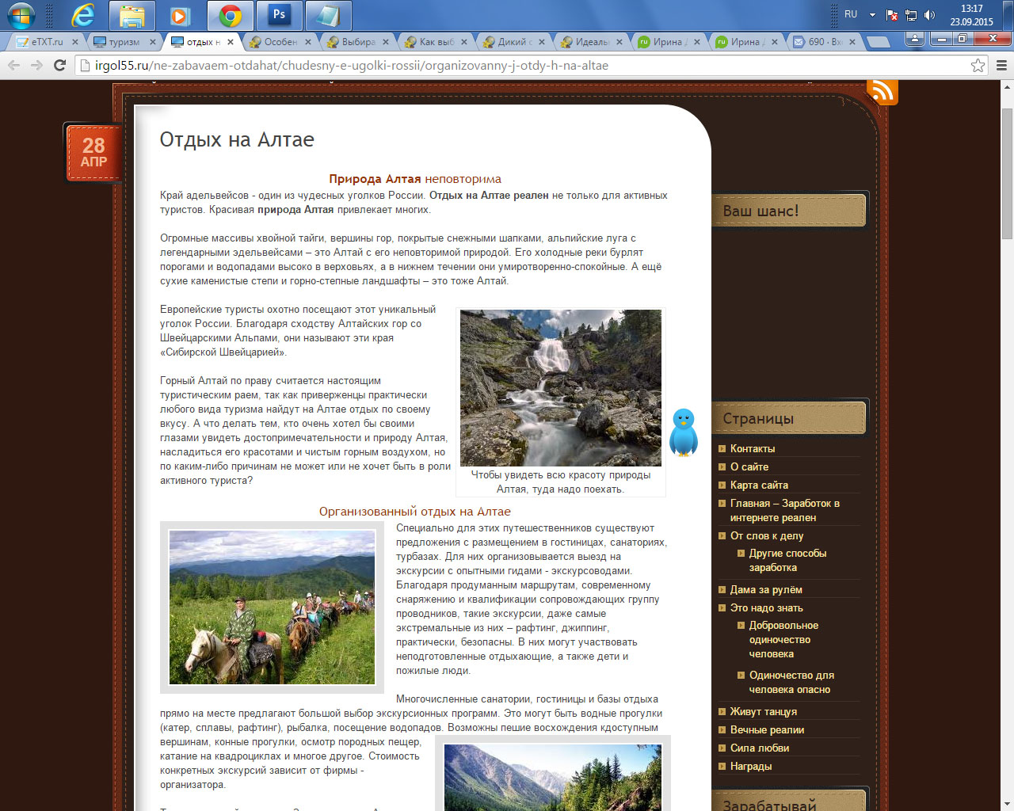This screenshot has width=1014, height=811.
Task: Open the Windows Start menu orb
Action: click(x=21, y=15)
